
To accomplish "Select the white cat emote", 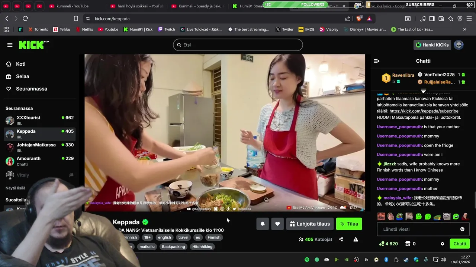I will [447, 217].
